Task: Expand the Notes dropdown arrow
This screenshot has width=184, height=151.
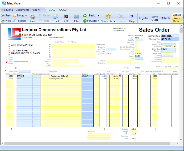Action: pyautogui.click(x=26, y=16)
